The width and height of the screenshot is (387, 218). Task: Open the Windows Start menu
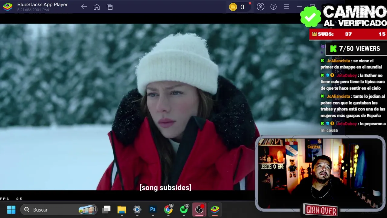11,210
